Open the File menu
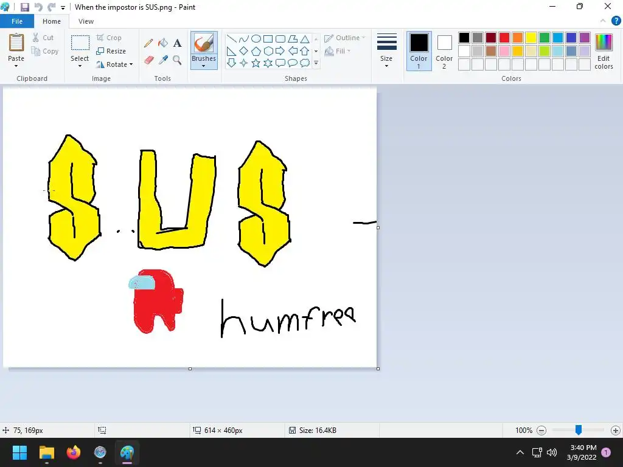This screenshot has width=623, height=467. [17, 21]
